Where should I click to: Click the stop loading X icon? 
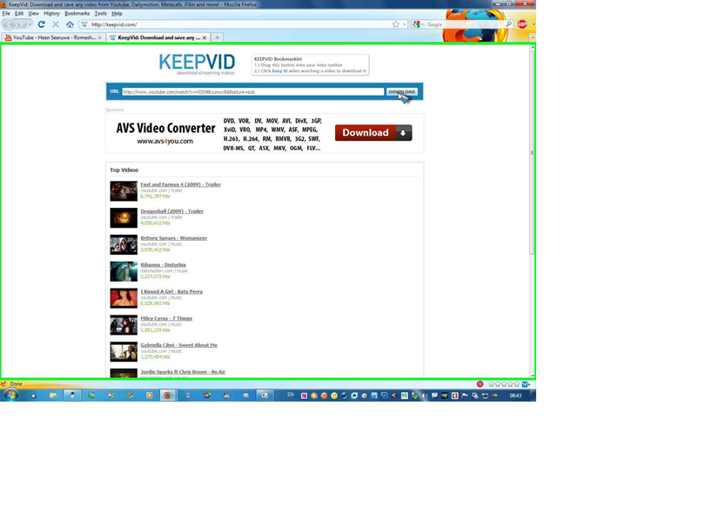coord(55,24)
